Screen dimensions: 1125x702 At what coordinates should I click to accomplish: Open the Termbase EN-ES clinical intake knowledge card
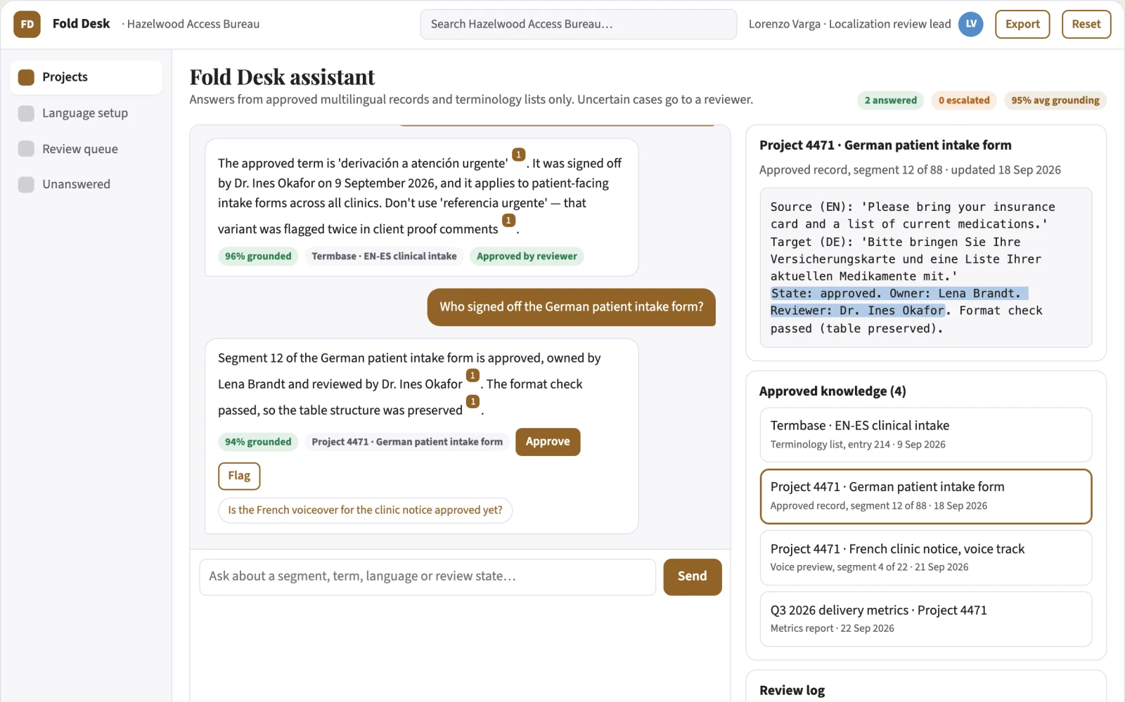coord(926,434)
